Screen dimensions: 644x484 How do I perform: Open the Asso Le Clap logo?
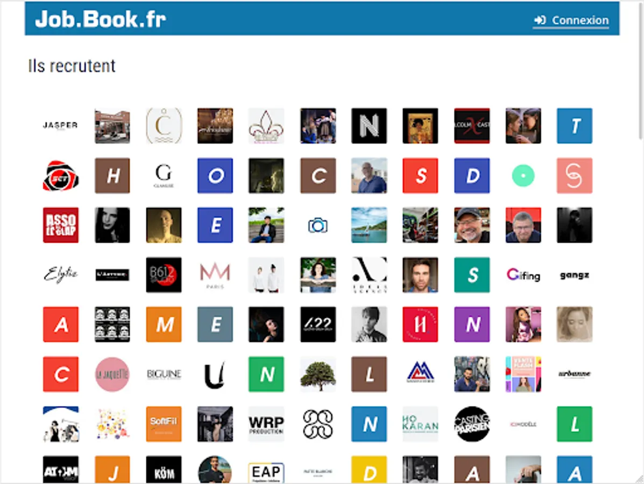60,225
